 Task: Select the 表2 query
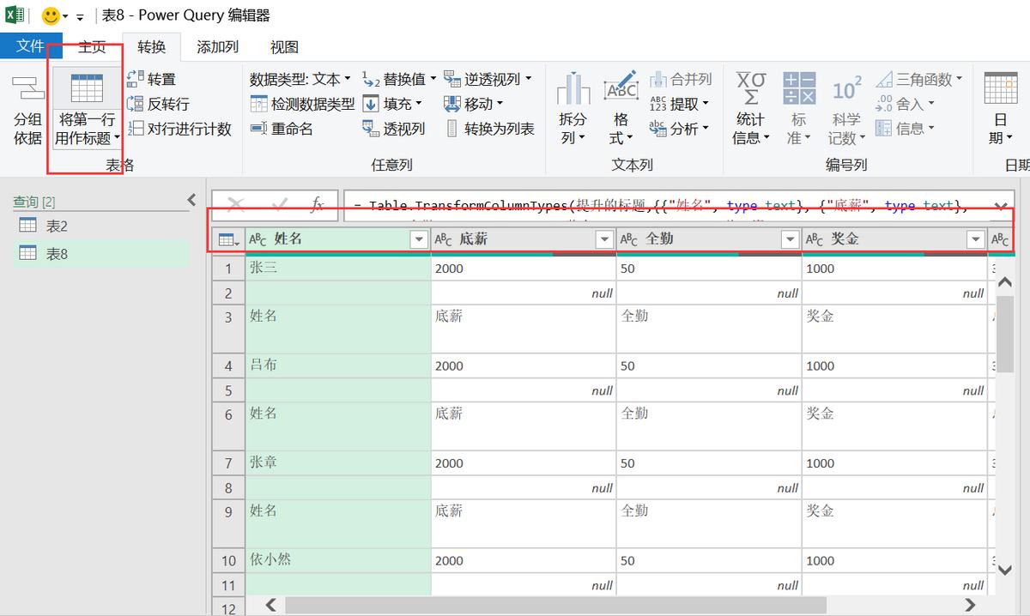pos(57,225)
